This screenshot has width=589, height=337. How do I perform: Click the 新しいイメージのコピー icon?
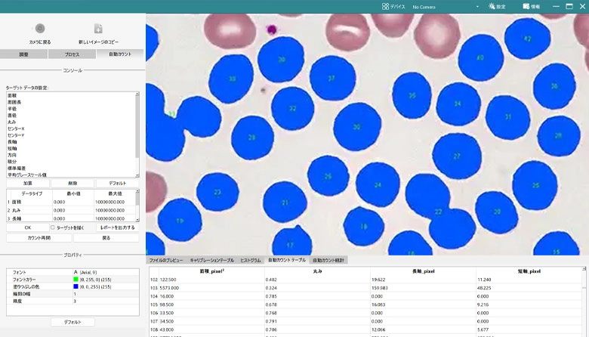[98, 29]
